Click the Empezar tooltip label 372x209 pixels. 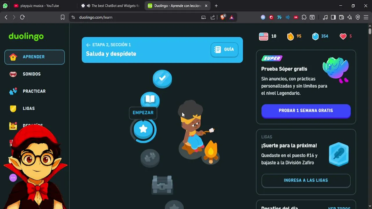point(143,113)
